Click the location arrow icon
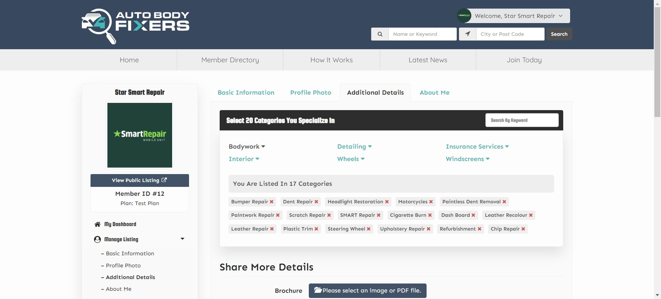 [468, 34]
